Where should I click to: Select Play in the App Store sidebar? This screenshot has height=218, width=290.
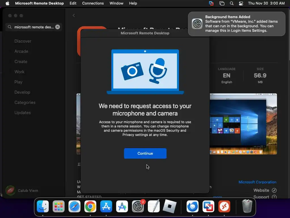[18, 82]
